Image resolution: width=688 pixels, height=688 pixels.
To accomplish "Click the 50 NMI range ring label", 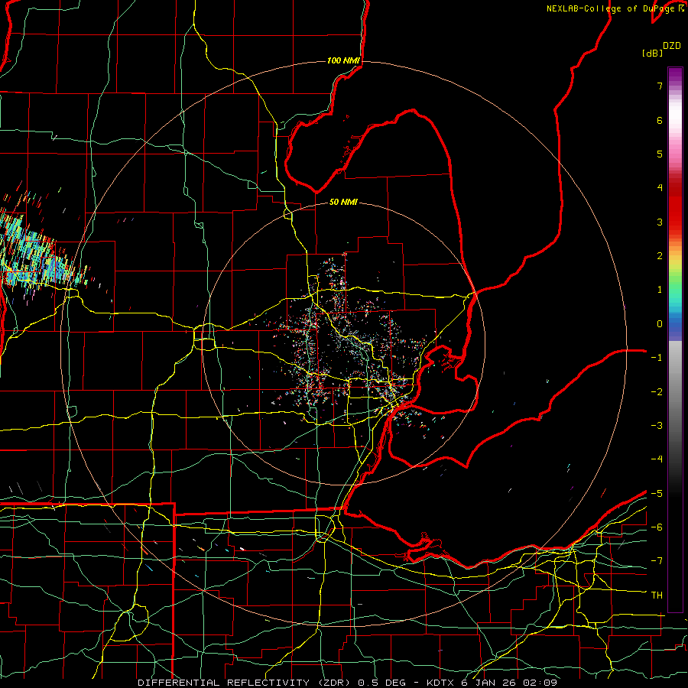I will point(343,203).
